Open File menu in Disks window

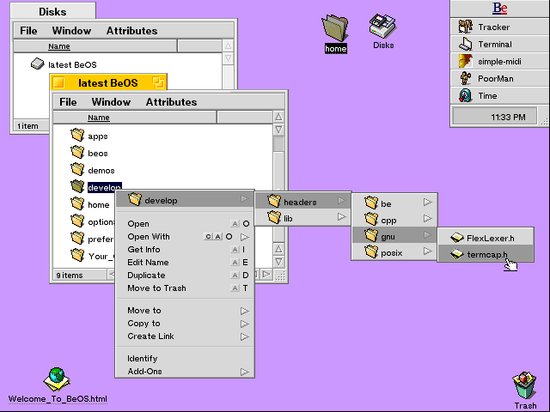coord(28,31)
